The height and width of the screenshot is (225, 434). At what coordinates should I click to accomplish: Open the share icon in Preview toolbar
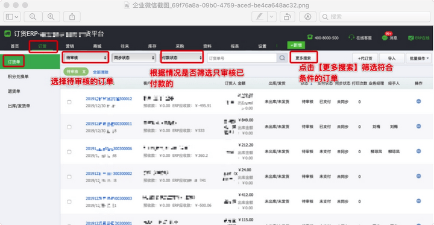[x=72, y=17]
